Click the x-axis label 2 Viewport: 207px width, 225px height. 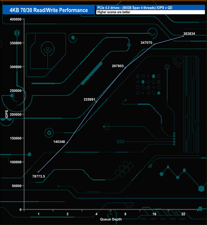click(68, 214)
